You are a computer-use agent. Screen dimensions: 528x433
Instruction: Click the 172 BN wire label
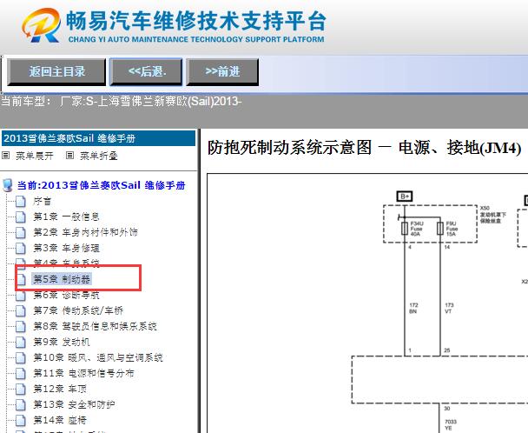(413, 308)
